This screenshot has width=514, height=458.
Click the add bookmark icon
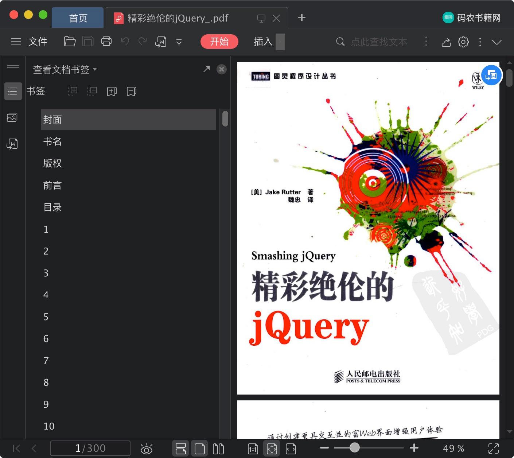[112, 92]
